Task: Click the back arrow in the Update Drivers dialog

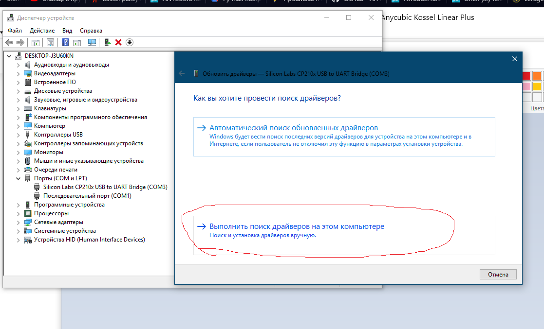Action: click(182, 73)
